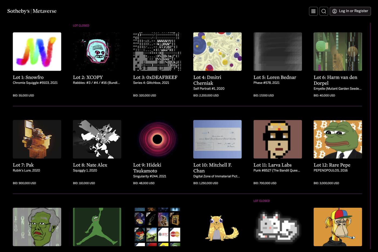
Task: Open Dmitri Cherniak Self Portrait thumbnail
Action: (x=217, y=52)
